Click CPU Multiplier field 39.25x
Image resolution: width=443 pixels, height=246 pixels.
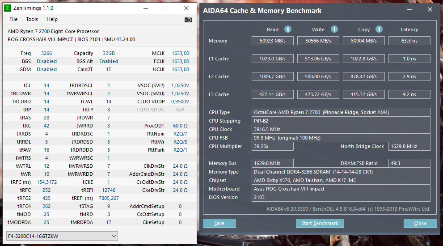point(273,146)
